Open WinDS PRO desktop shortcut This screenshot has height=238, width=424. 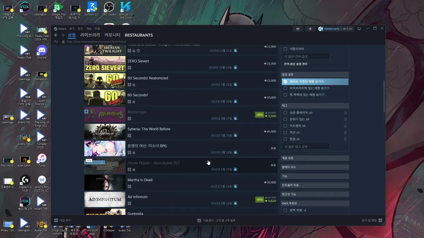point(42,183)
